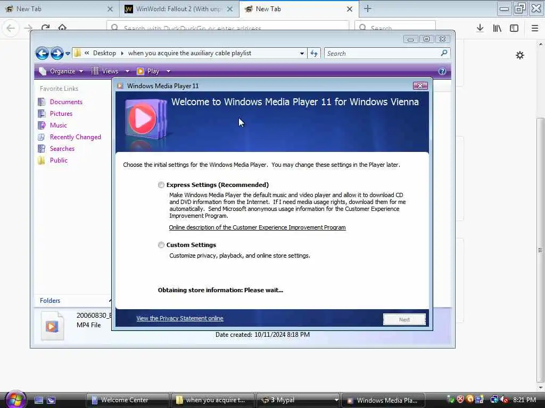Open the Play button dropdown arrow

[x=168, y=71]
